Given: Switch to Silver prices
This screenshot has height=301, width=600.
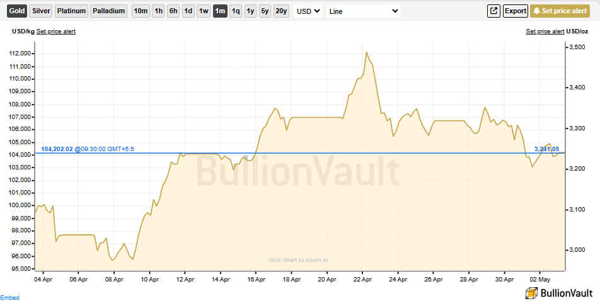Looking at the screenshot, I should (41, 11).
